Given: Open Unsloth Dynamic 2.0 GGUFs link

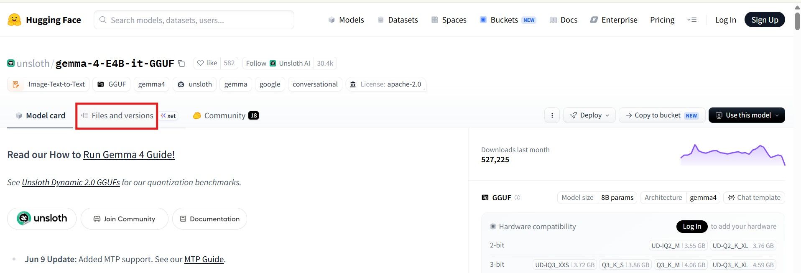Looking at the screenshot, I should (x=71, y=182).
